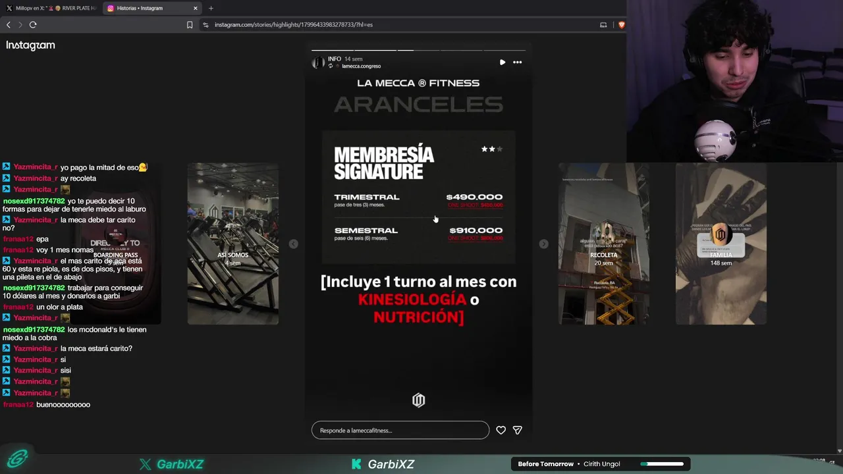Viewport: 843px width, 474px height.
Task: Open a new browser tab
Action: [211, 9]
